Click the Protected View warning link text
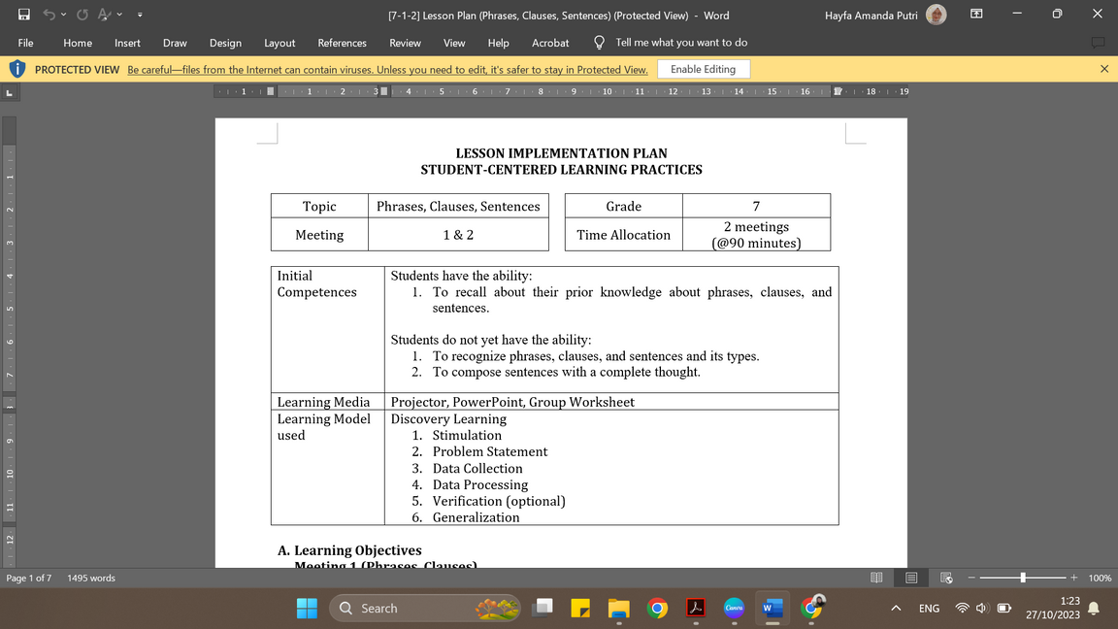Viewport: 1118px width, 629px height. pos(387,70)
